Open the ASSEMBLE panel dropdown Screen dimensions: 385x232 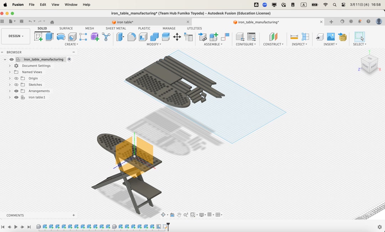point(213,44)
